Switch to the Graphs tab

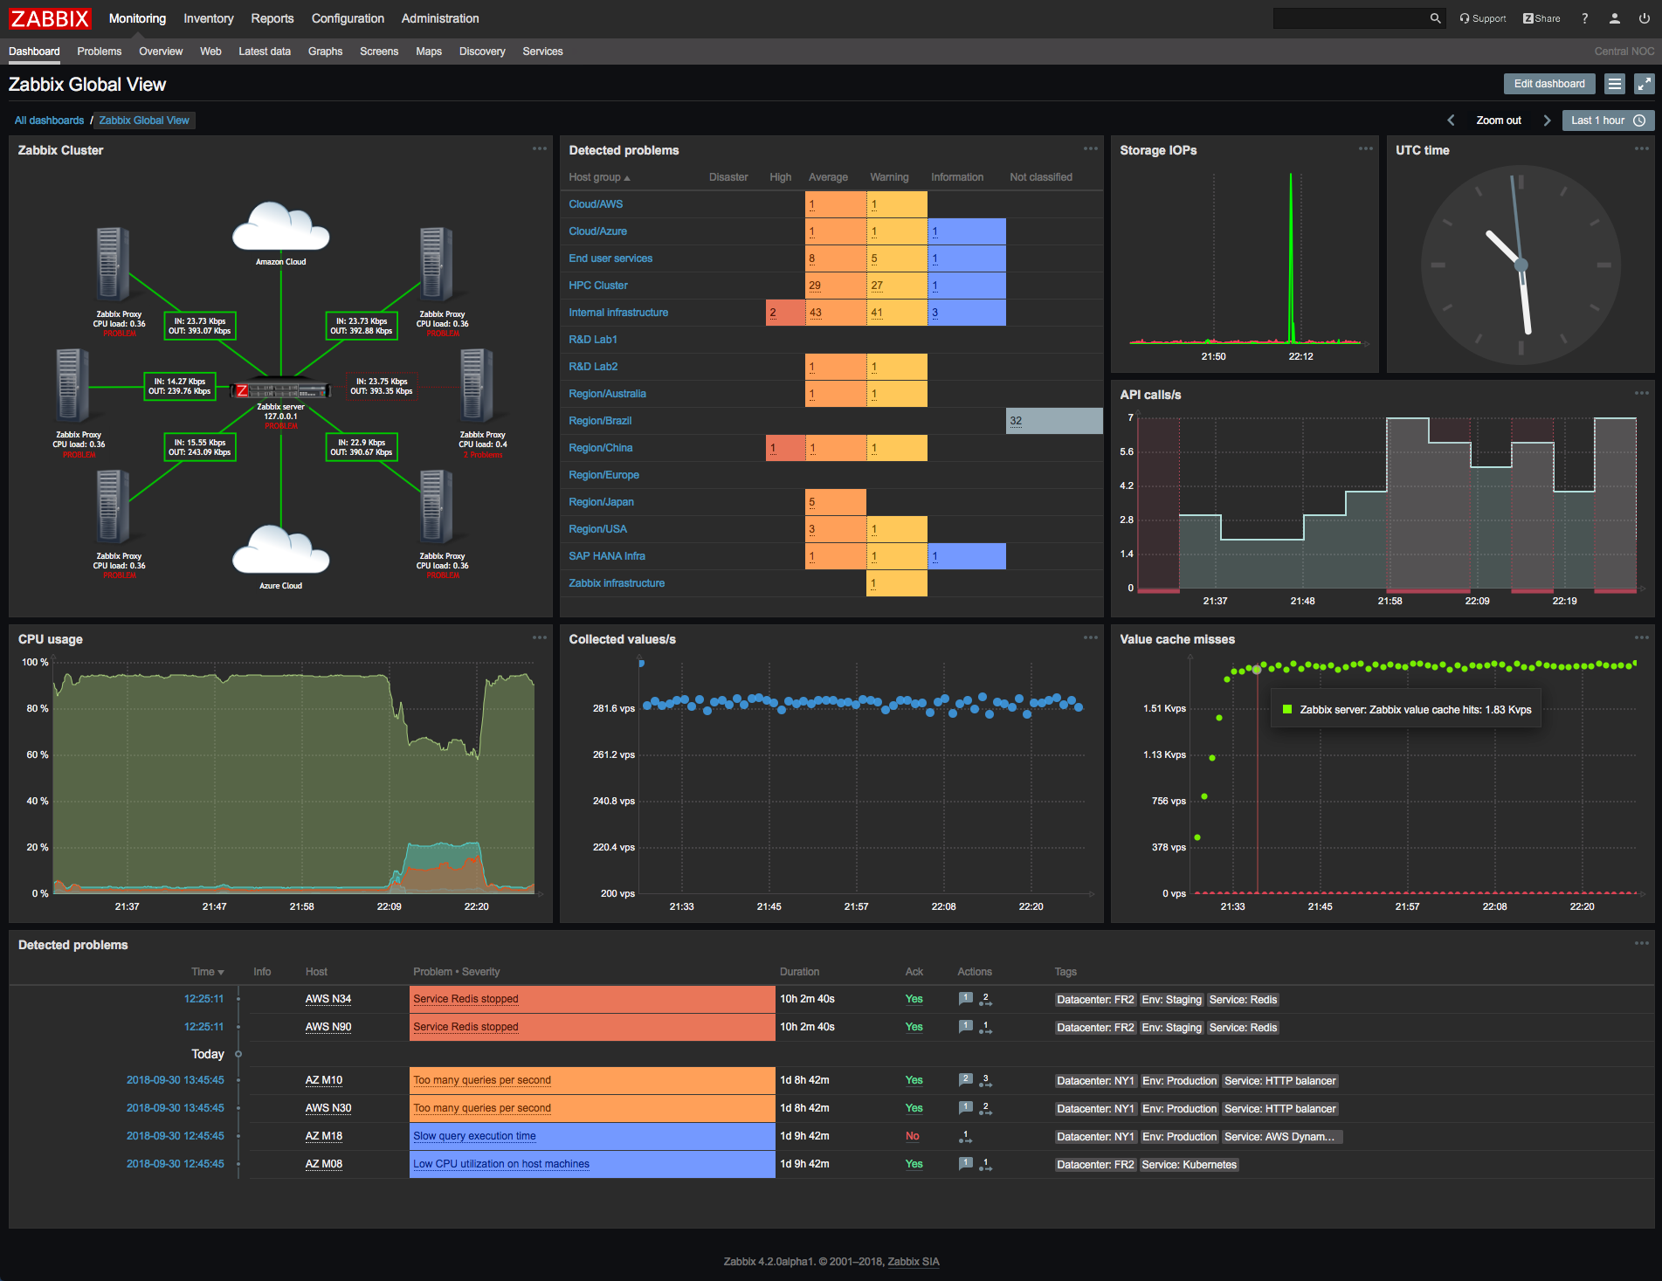(325, 52)
